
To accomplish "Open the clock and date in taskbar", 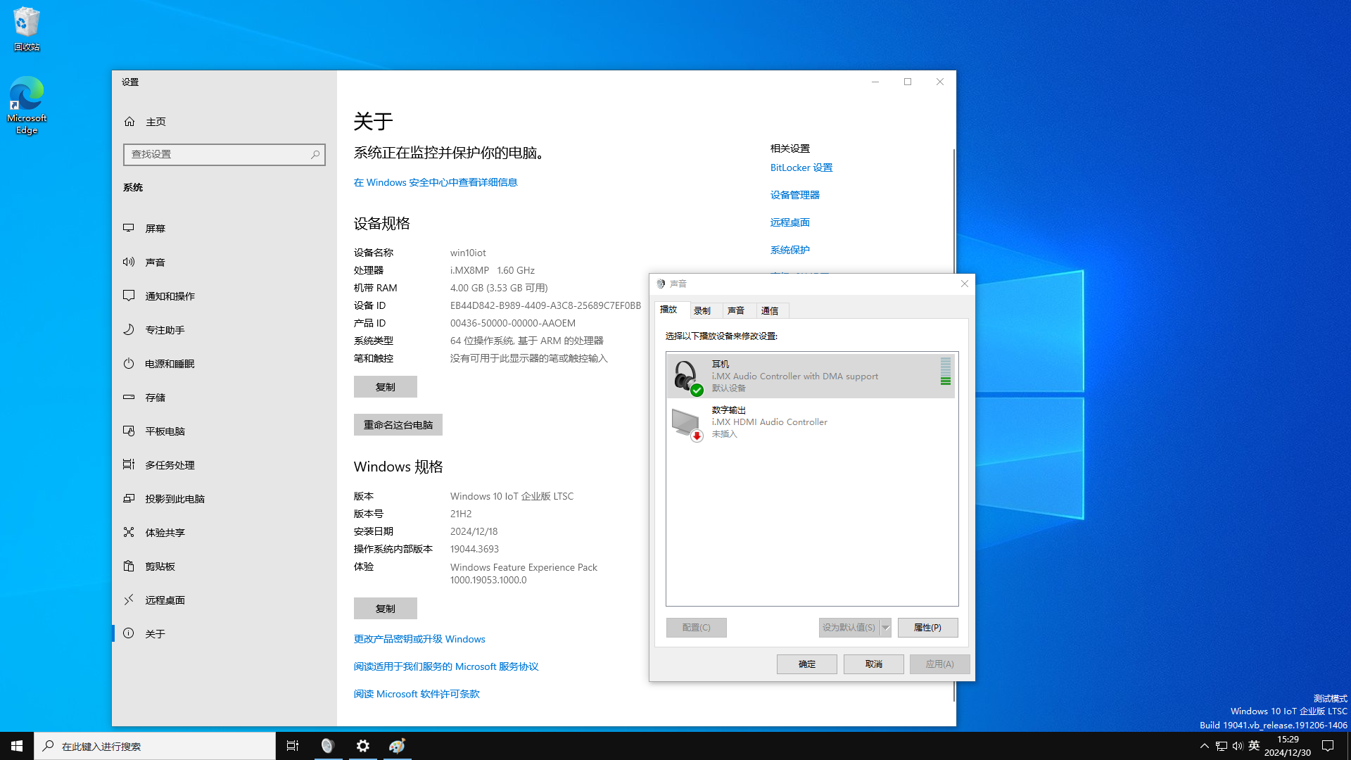I will coord(1288,746).
